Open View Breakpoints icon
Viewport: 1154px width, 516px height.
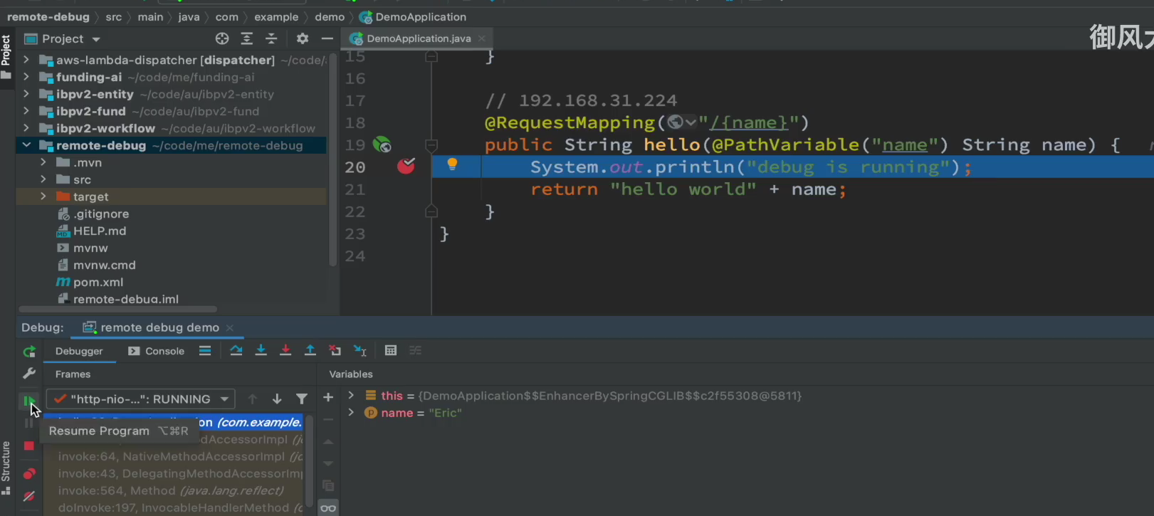(29, 474)
